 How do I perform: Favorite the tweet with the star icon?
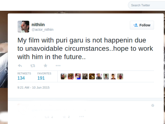click(x=45, y=66)
